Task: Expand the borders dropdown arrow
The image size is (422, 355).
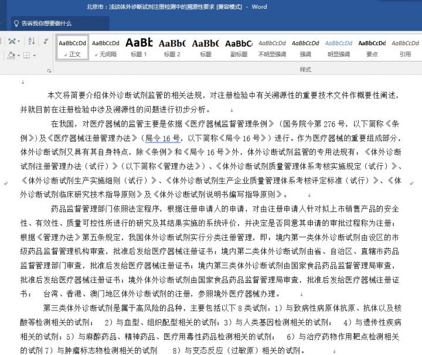Action: pos(34,56)
